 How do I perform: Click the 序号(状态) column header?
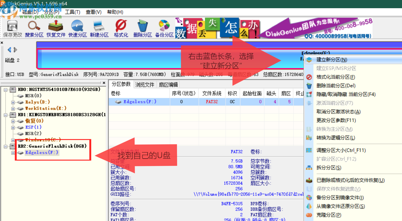(185, 94)
